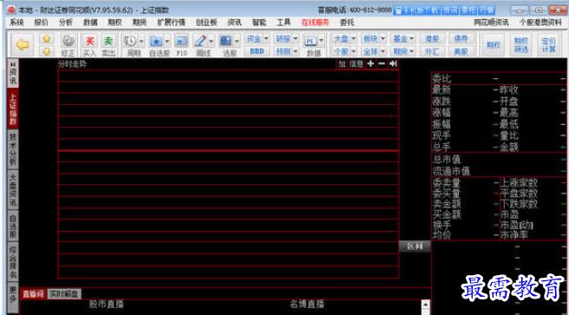The height and width of the screenshot is (315, 569).
Task: Click the 选股 stock picker icon
Action: click(226, 41)
